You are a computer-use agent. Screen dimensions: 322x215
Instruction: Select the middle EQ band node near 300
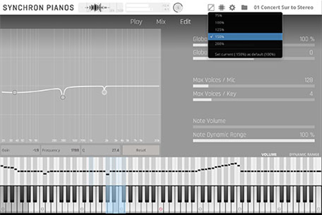point(63,97)
